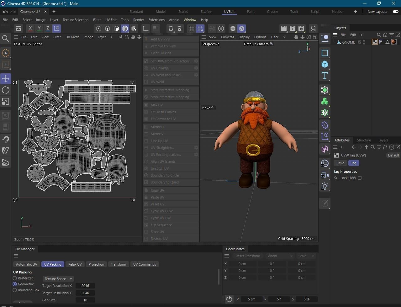
Task: Toggle the coordinate system icon
Action: [x=57, y=28]
